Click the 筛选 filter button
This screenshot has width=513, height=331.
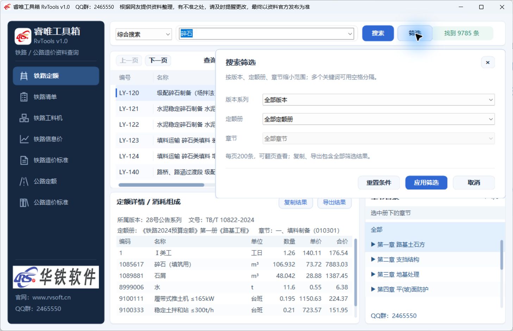click(415, 33)
